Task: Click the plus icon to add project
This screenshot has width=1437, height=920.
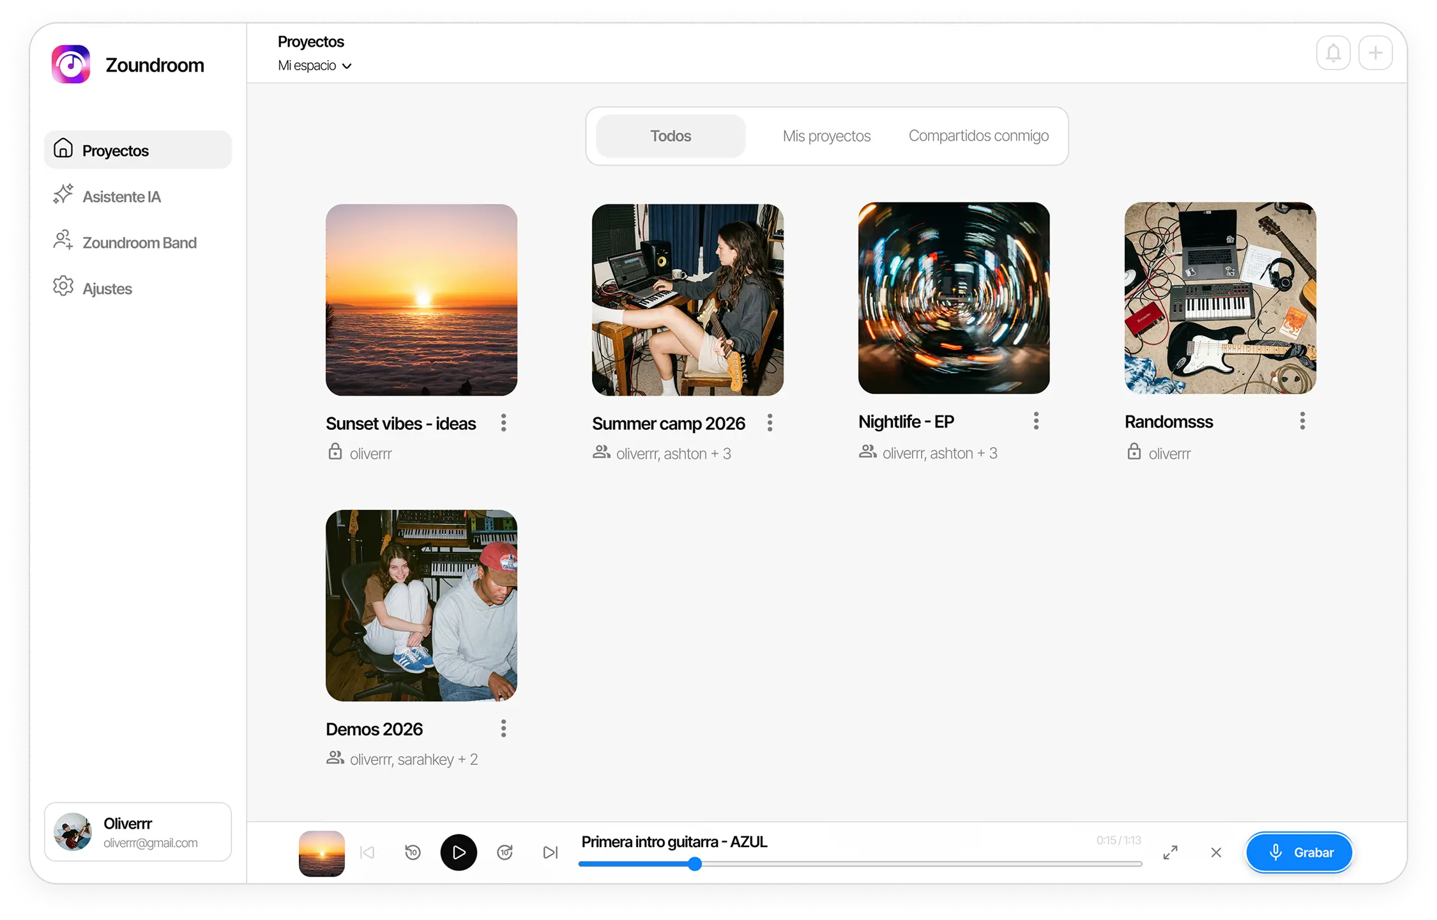Action: coord(1375,52)
